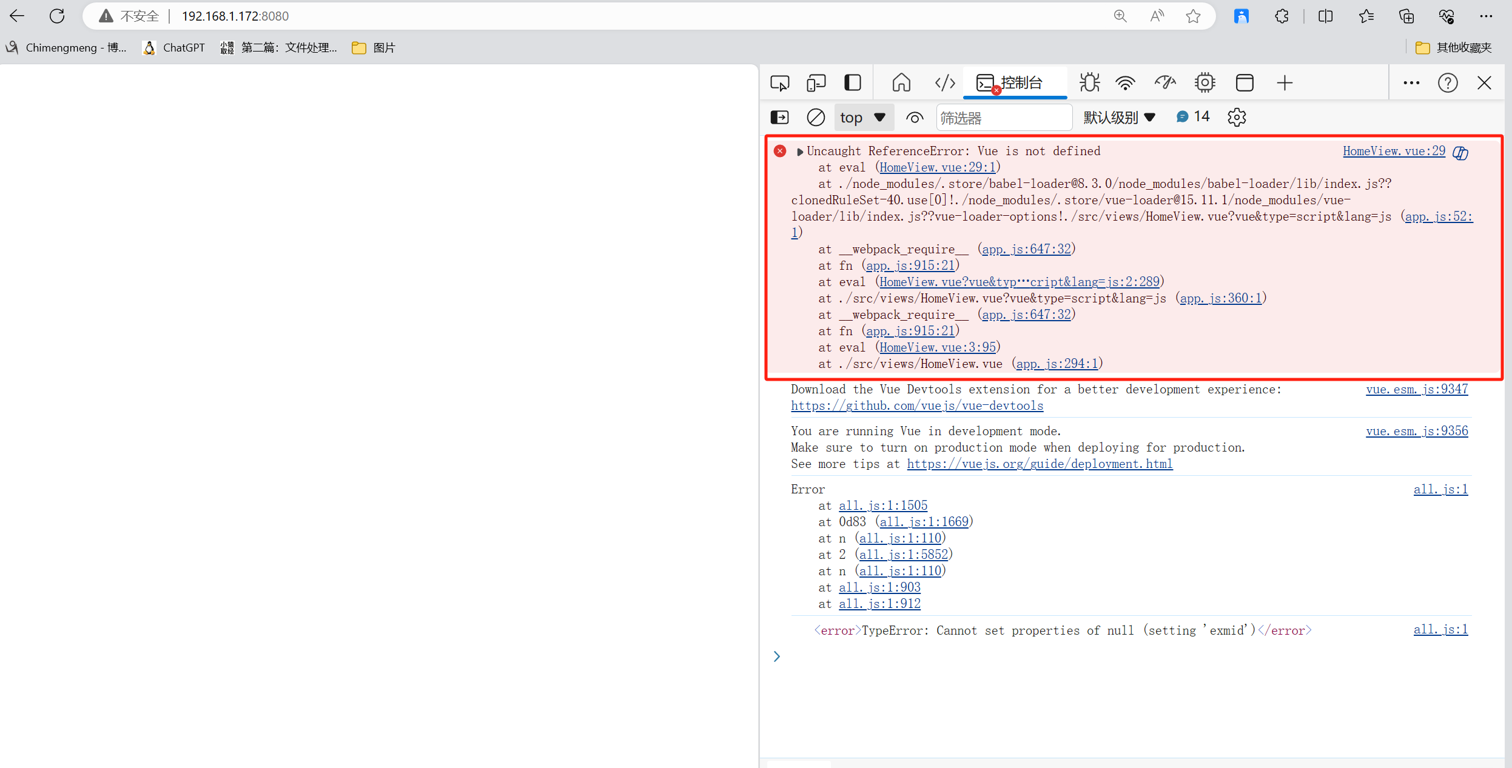The image size is (1512, 768).
Task: Switch to the Welcome home tab
Action: click(x=901, y=82)
